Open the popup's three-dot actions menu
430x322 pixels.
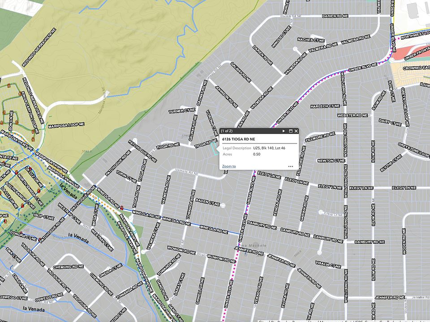point(290,166)
